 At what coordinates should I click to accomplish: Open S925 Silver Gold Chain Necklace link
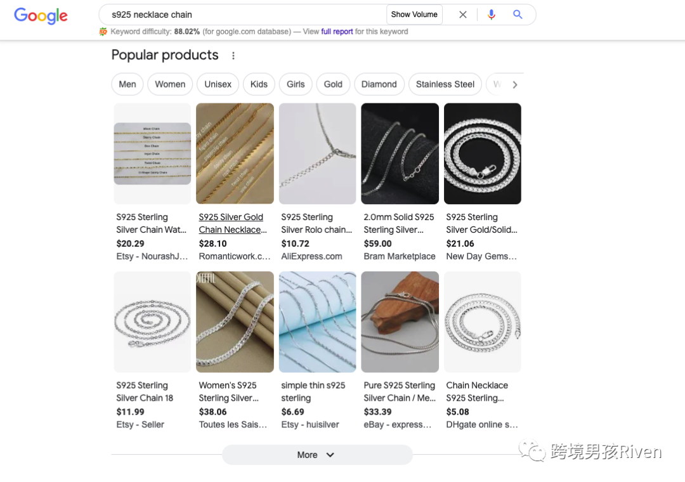pyautogui.click(x=232, y=223)
